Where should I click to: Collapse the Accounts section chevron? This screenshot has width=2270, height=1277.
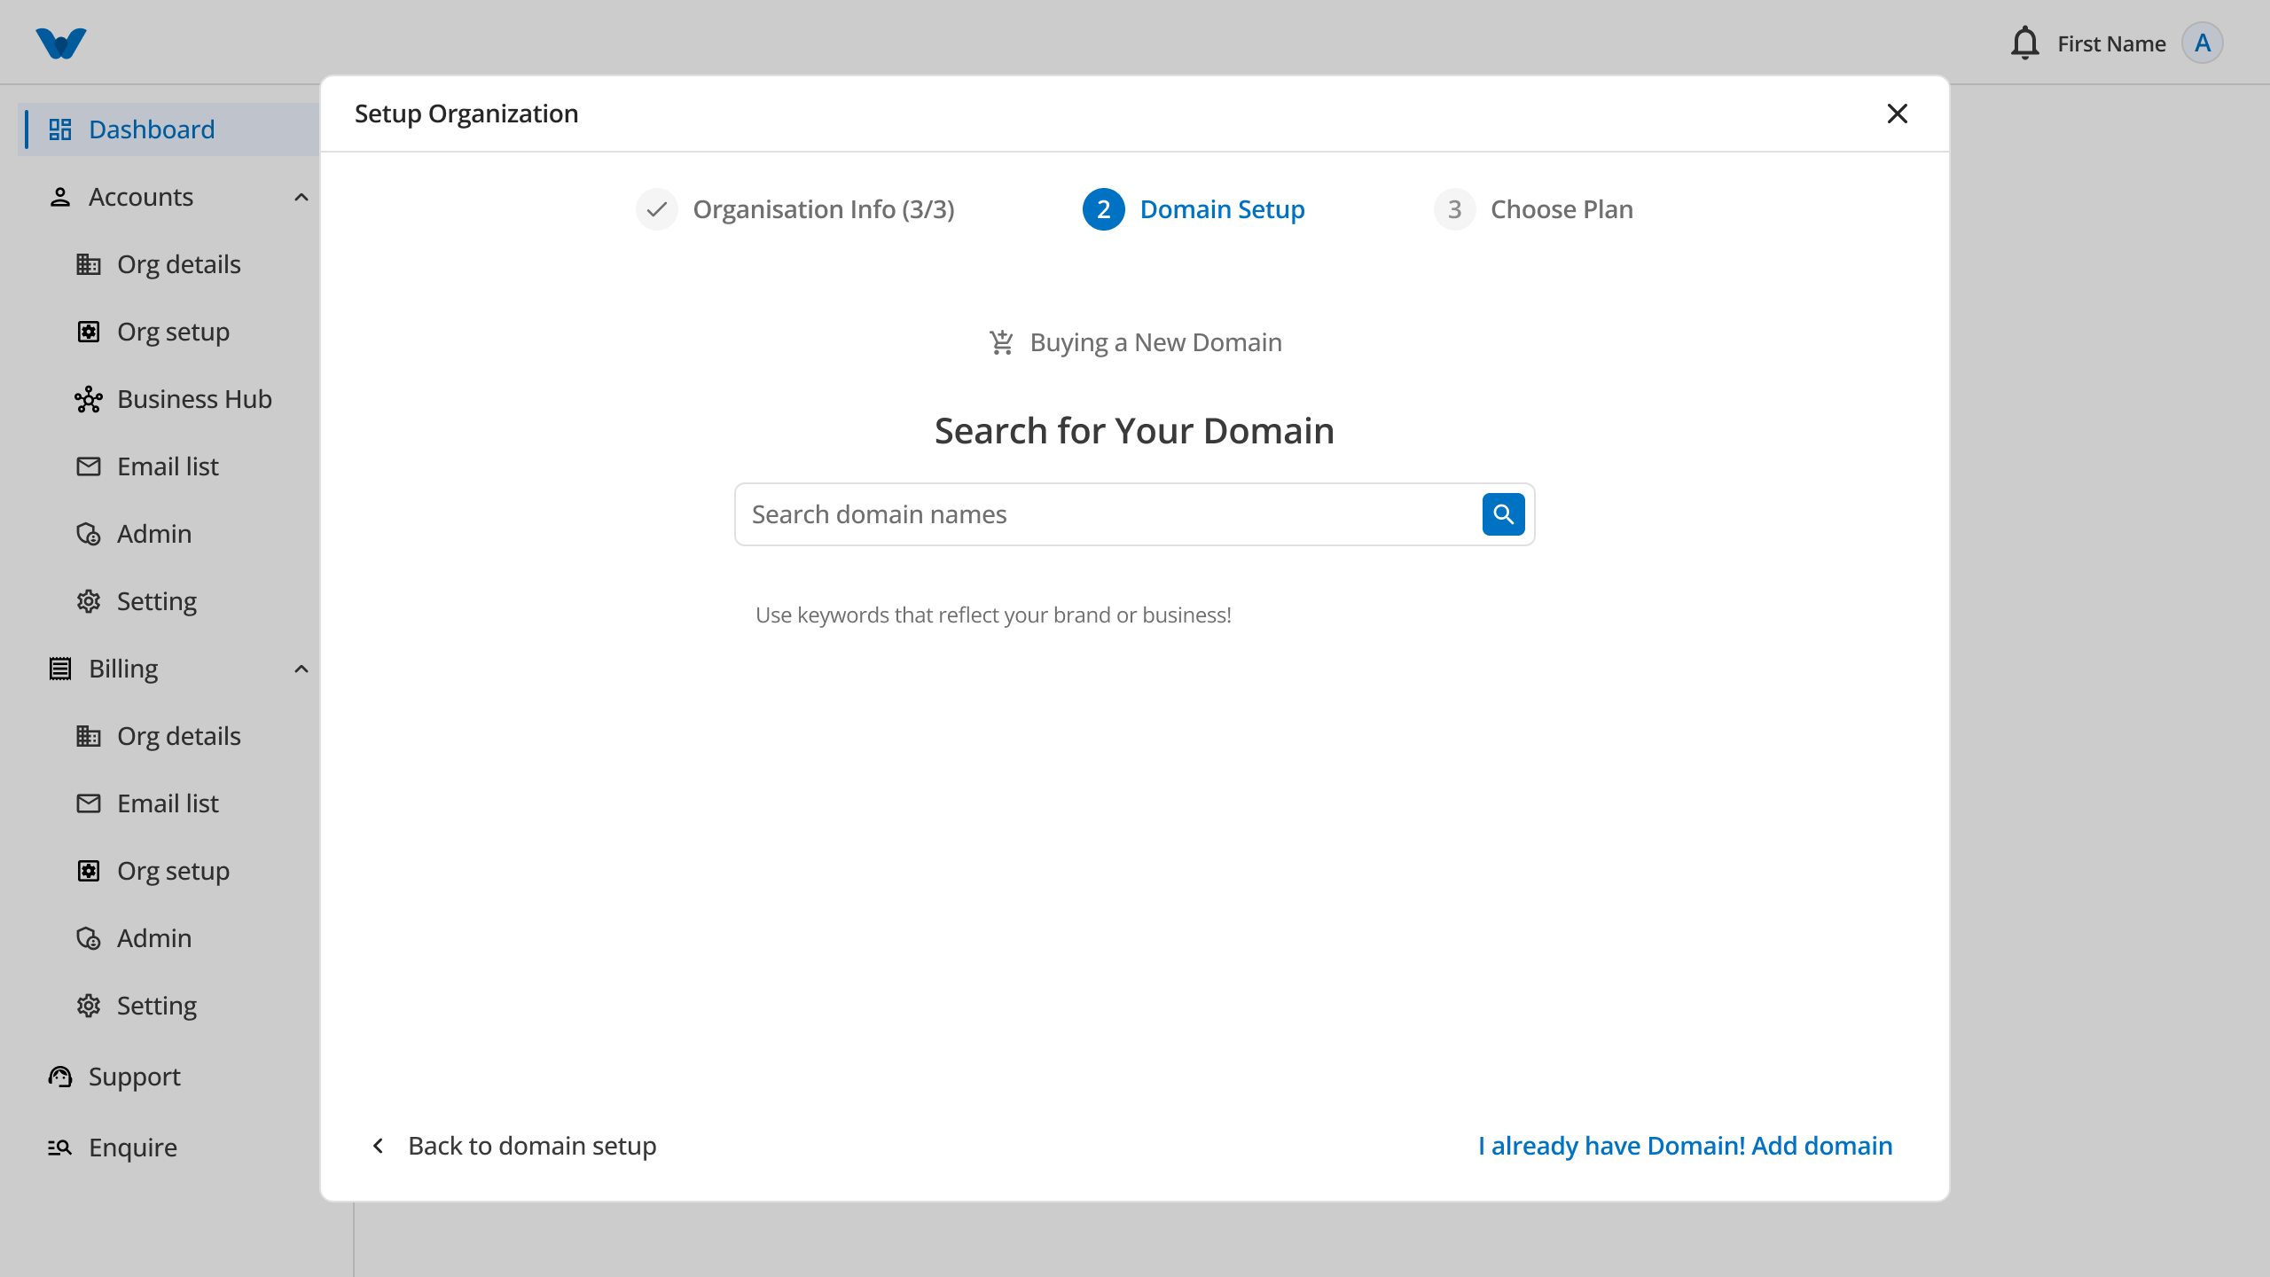point(301,197)
